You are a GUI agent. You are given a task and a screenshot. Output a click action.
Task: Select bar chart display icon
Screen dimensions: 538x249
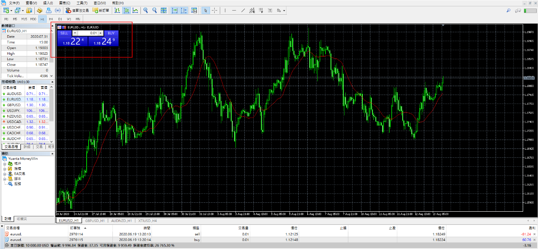(x=117, y=10)
